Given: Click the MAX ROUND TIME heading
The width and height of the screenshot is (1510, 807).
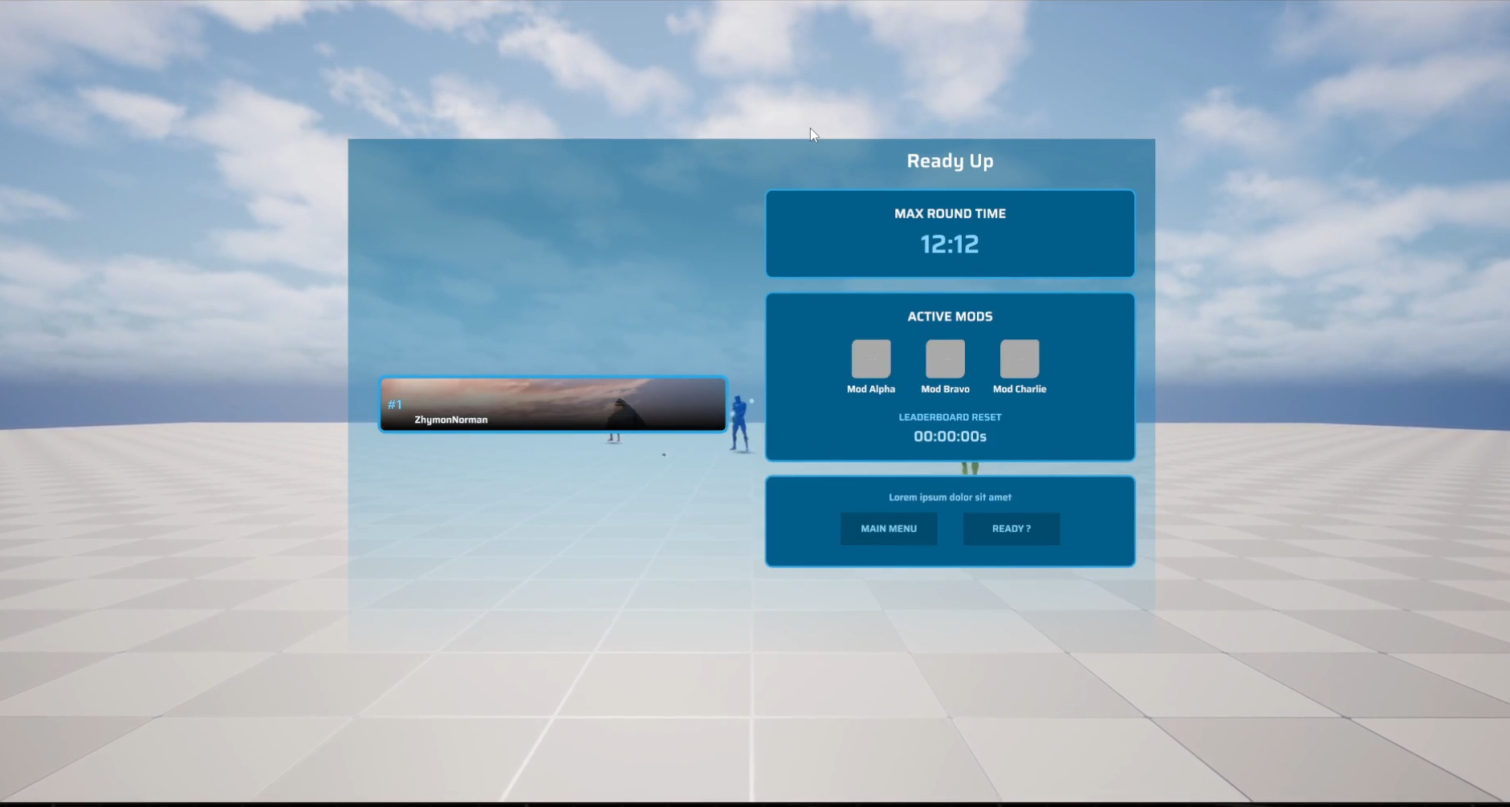Looking at the screenshot, I should click(x=950, y=213).
